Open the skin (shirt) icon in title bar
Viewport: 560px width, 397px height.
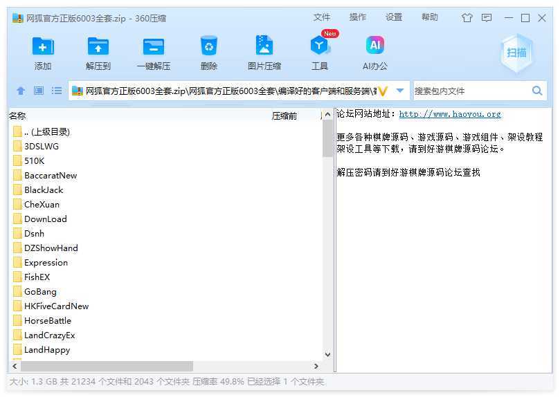pos(467,18)
